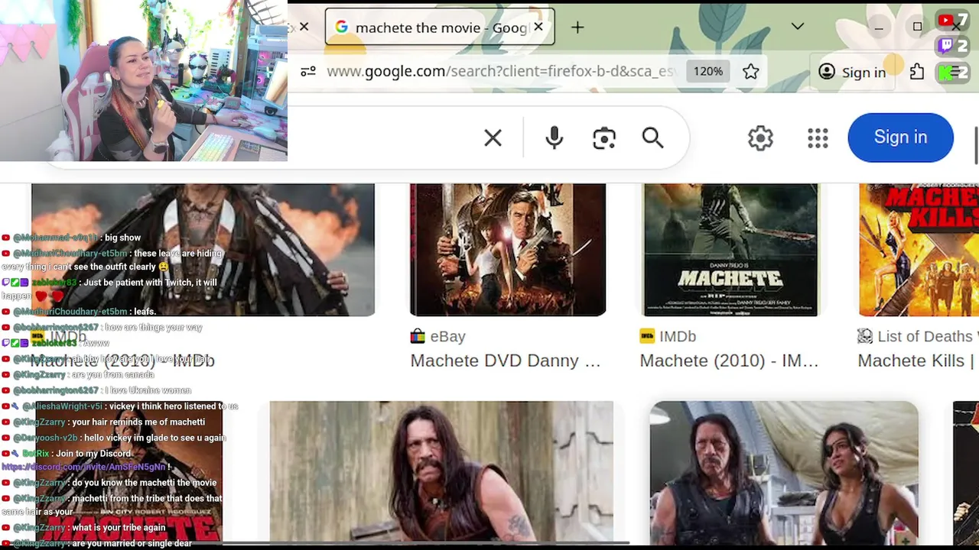Click the browser toolbar Sign in button
This screenshot has height=550, width=979.
pyautogui.click(x=852, y=72)
